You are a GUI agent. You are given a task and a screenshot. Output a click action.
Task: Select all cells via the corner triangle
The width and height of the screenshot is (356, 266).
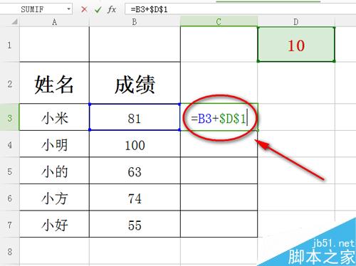(14, 22)
